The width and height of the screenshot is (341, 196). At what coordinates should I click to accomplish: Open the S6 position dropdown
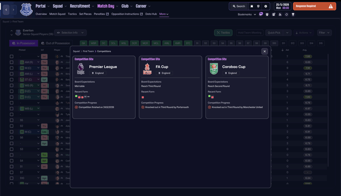point(38,137)
